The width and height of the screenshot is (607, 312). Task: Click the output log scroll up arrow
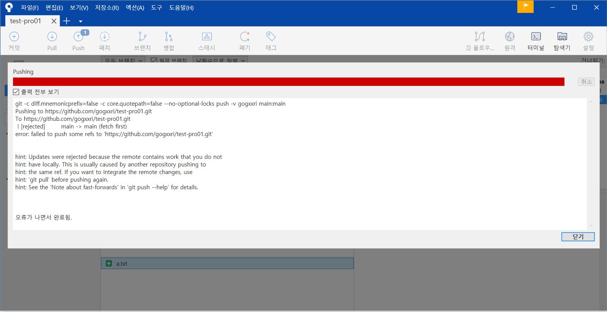pyautogui.click(x=591, y=101)
